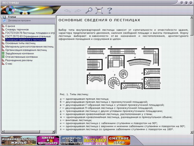
Task: Open ГОСТ23120-78 Лестницы, площадки article
Action: (30, 33)
